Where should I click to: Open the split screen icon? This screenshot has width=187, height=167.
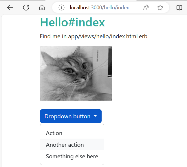tap(179, 8)
